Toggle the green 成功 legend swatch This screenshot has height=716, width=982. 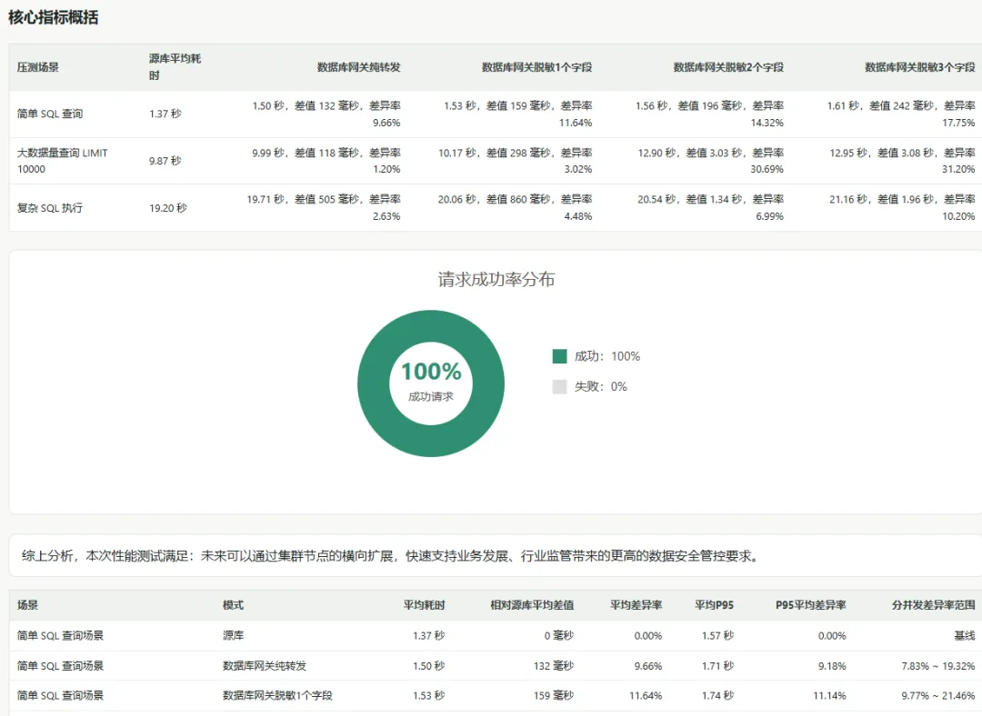pyautogui.click(x=559, y=356)
